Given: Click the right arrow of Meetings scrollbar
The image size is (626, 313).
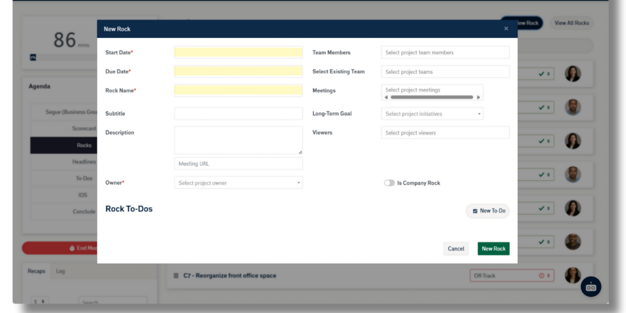Looking at the screenshot, I should [478, 97].
